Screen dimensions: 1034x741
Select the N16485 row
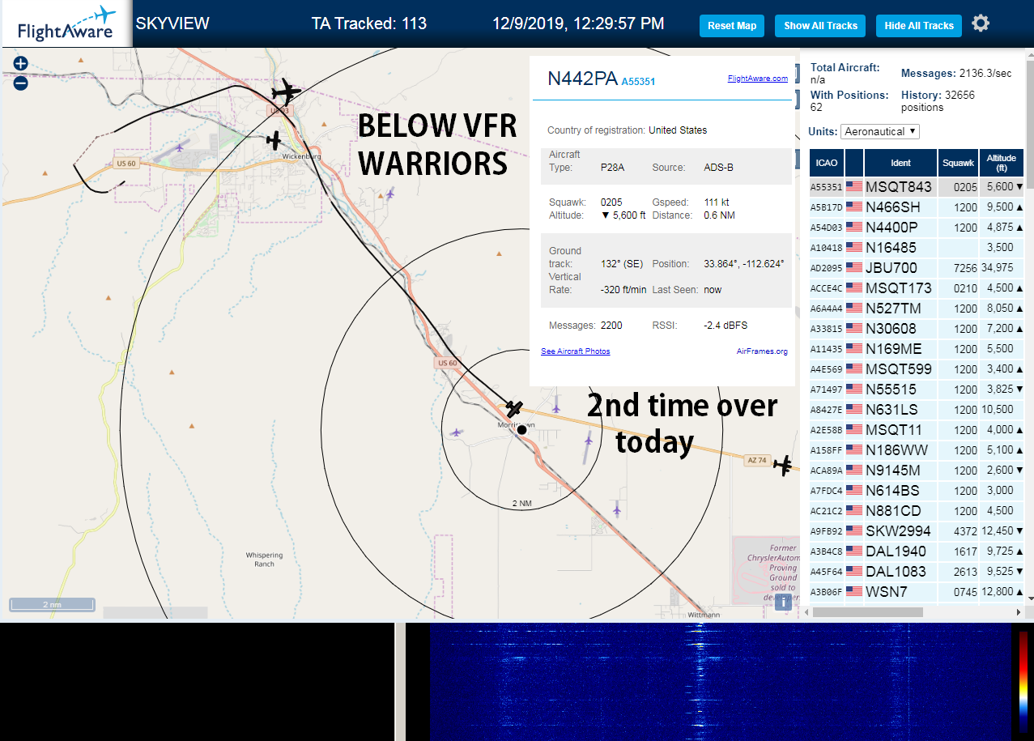(917, 248)
